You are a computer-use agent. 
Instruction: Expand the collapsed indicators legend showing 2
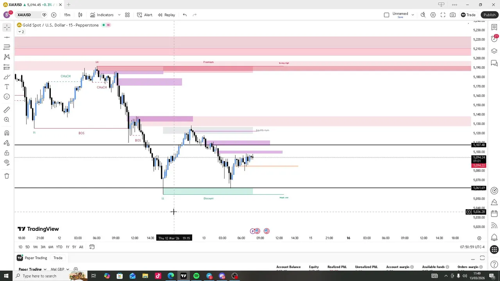(21, 32)
